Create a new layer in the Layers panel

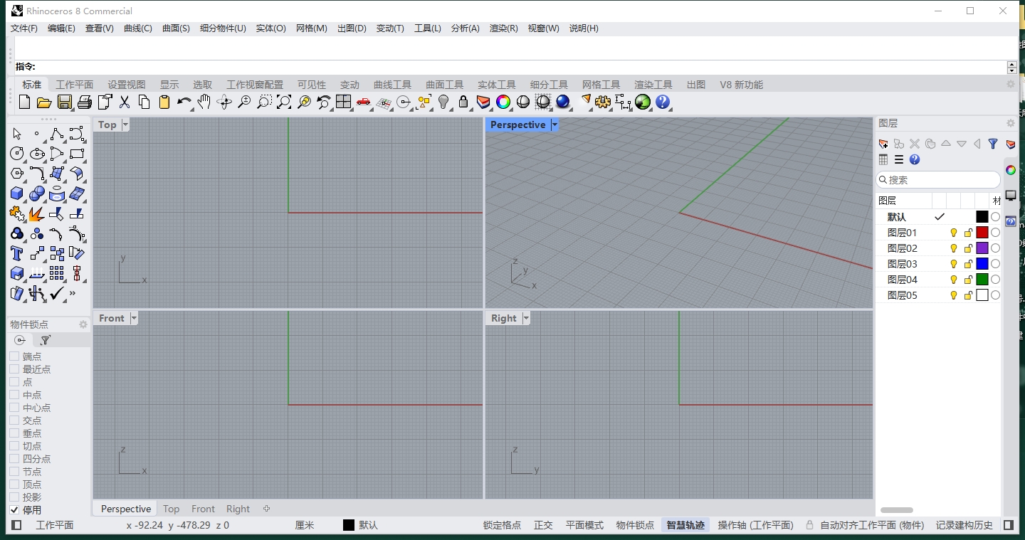(x=883, y=144)
